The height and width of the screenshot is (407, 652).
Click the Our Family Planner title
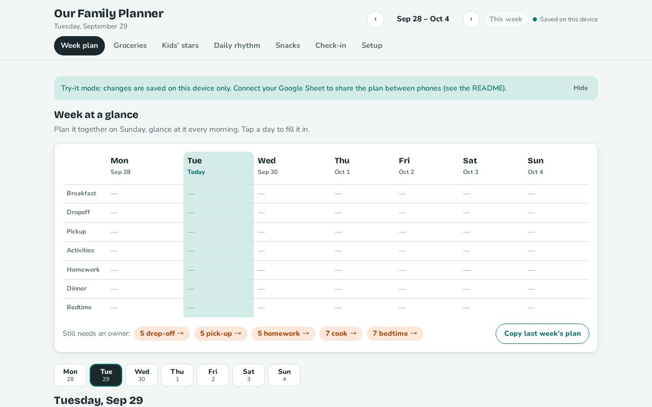coord(108,14)
